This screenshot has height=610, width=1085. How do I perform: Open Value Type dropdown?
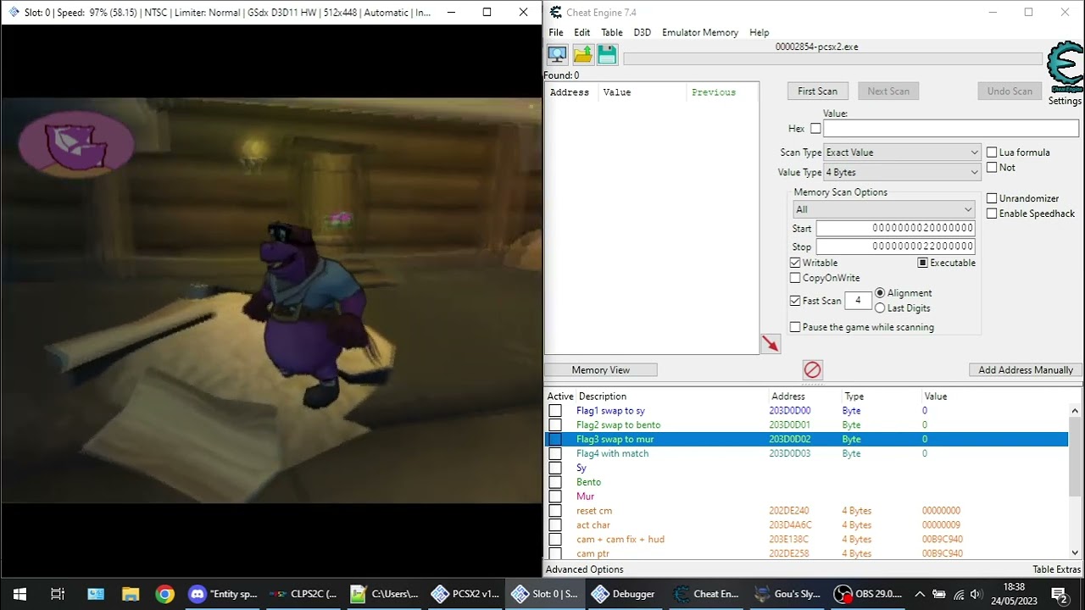click(x=902, y=172)
